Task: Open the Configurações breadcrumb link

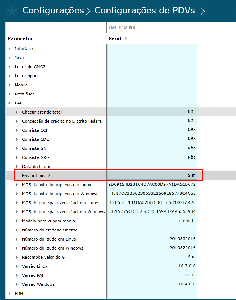Action: coord(53,11)
